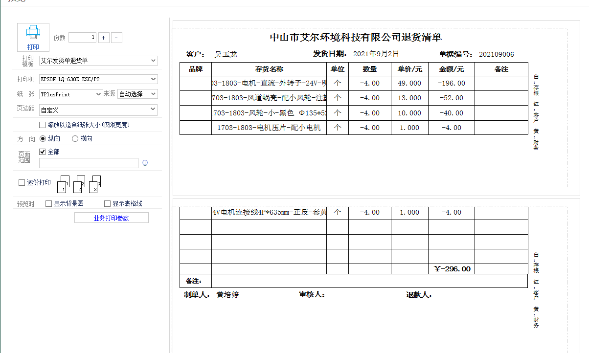
Task: Open the 打印模板 template dropdown
Action: (98, 61)
